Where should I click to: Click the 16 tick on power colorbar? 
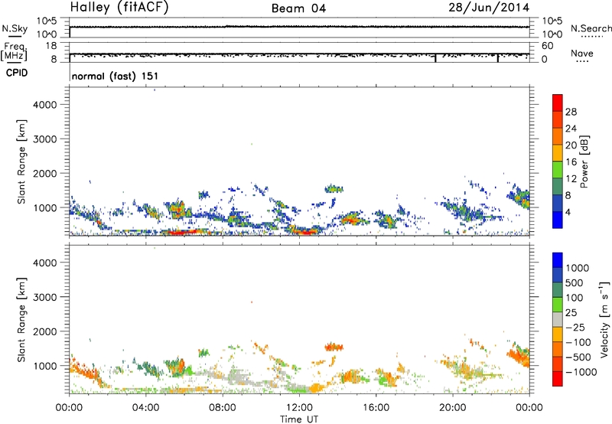[571, 162]
